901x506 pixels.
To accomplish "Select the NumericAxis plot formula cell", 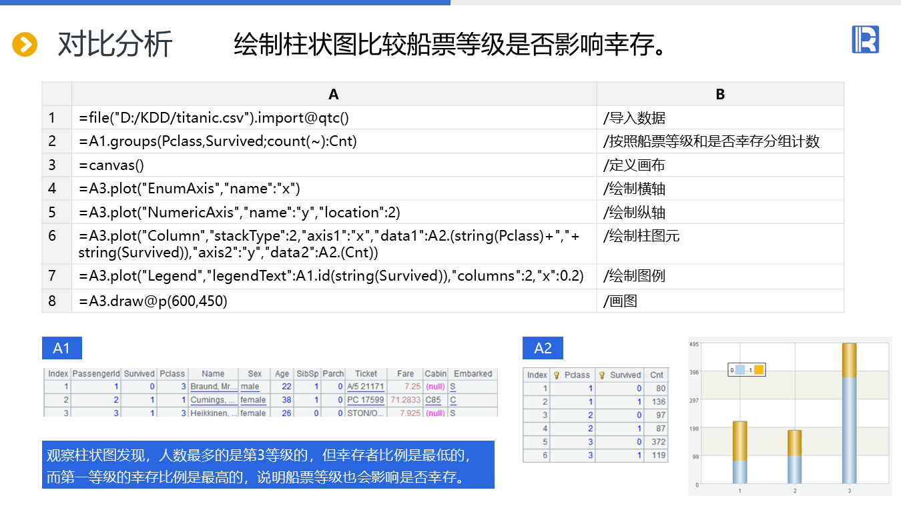I will pyautogui.click(x=334, y=213).
